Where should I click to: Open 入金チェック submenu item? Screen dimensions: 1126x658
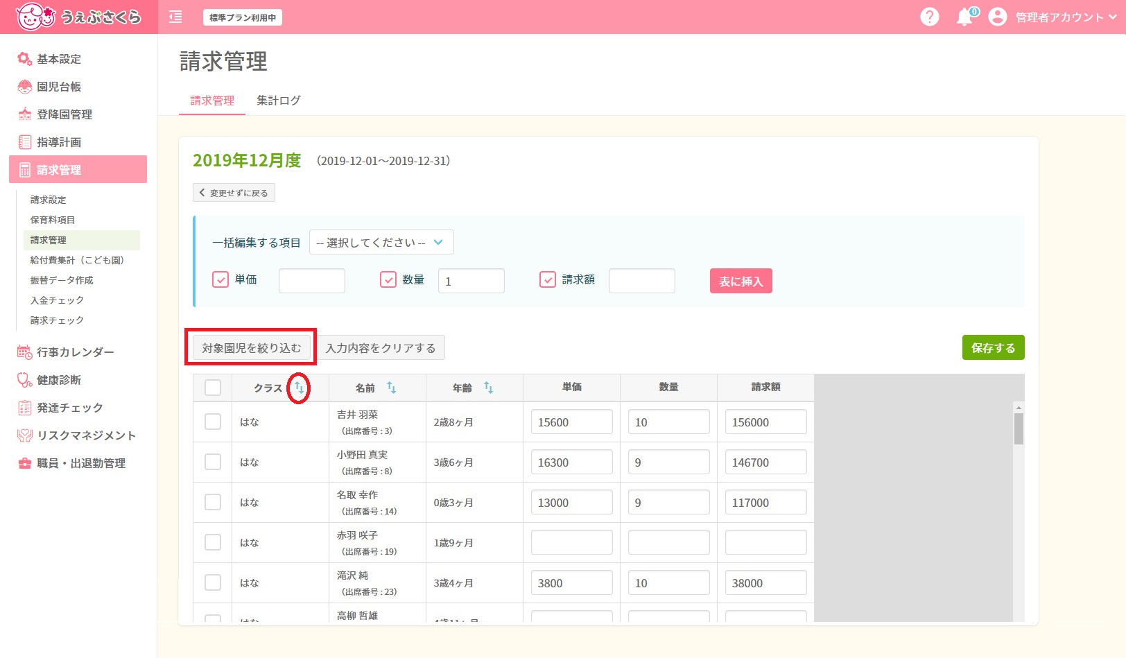click(58, 300)
